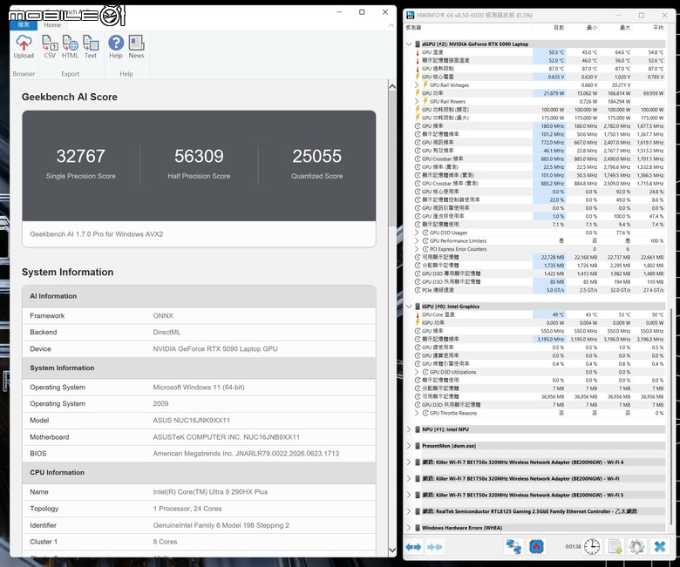Expand the Killer Wi-Fi 7 Wi-Fi 5 adapter
The width and height of the screenshot is (680, 567).
tap(409, 495)
